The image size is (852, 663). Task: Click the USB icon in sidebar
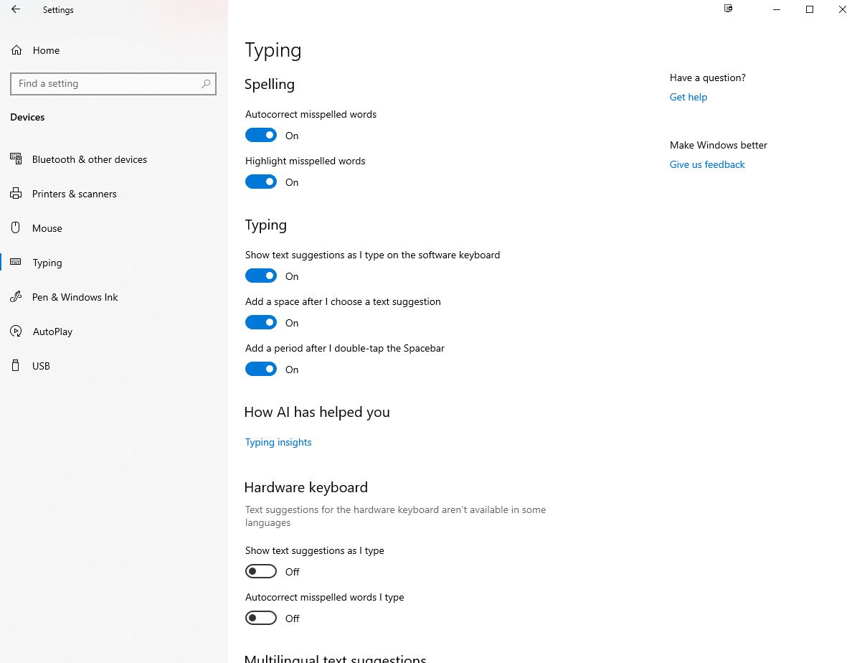(x=16, y=366)
